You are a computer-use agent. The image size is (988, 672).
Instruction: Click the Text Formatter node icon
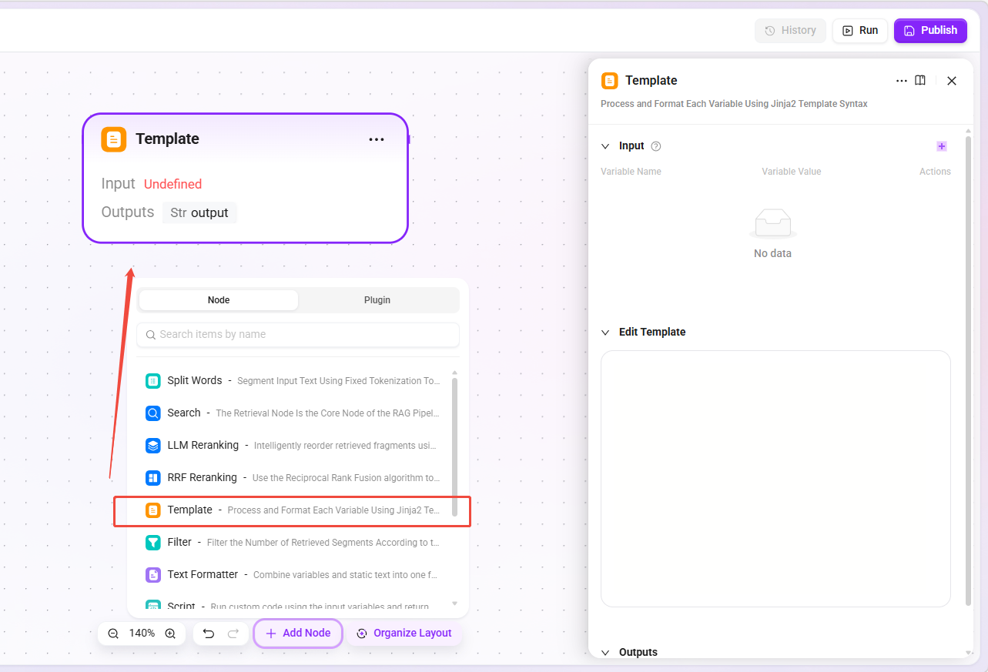click(153, 575)
